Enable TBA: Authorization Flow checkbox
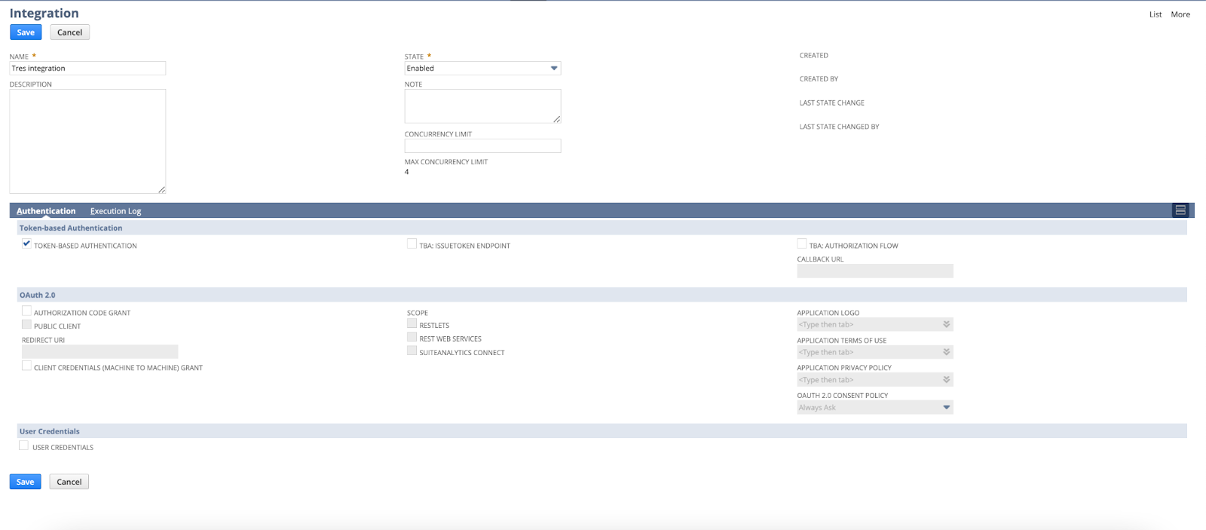This screenshot has width=1206, height=530. coord(802,244)
